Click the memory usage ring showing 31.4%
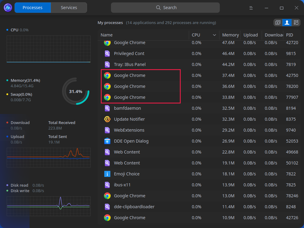The image size is (304, 228). click(x=76, y=91)
